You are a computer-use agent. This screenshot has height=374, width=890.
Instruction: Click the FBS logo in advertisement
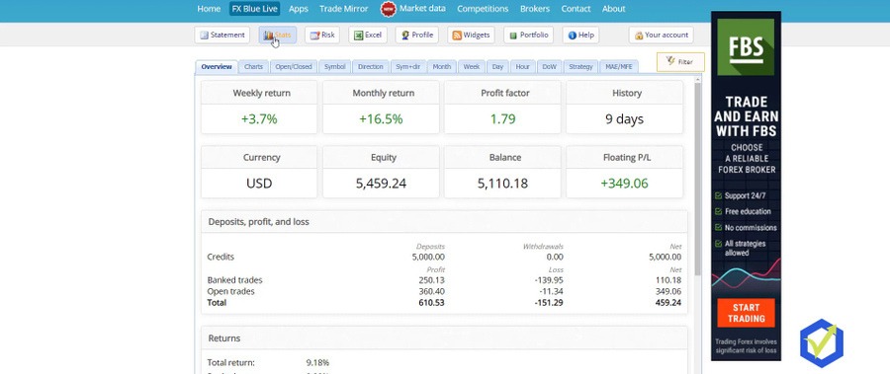pos(746,47)
